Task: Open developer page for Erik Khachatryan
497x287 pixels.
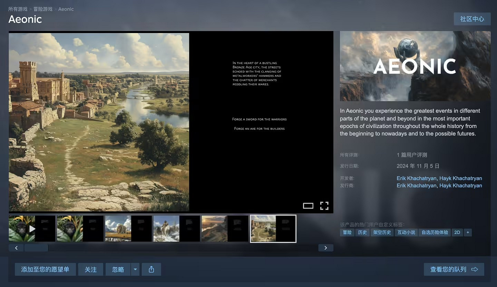Action: [416, 178]
